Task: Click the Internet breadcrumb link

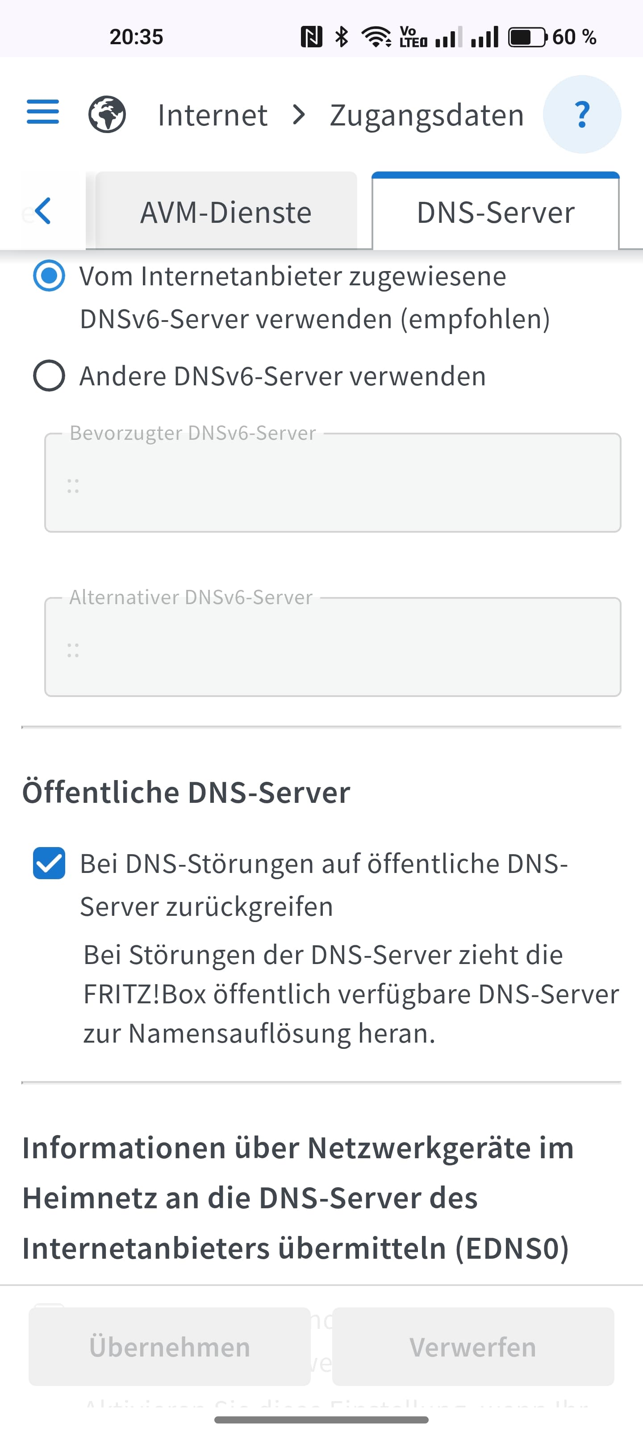Action: (213, 115)
